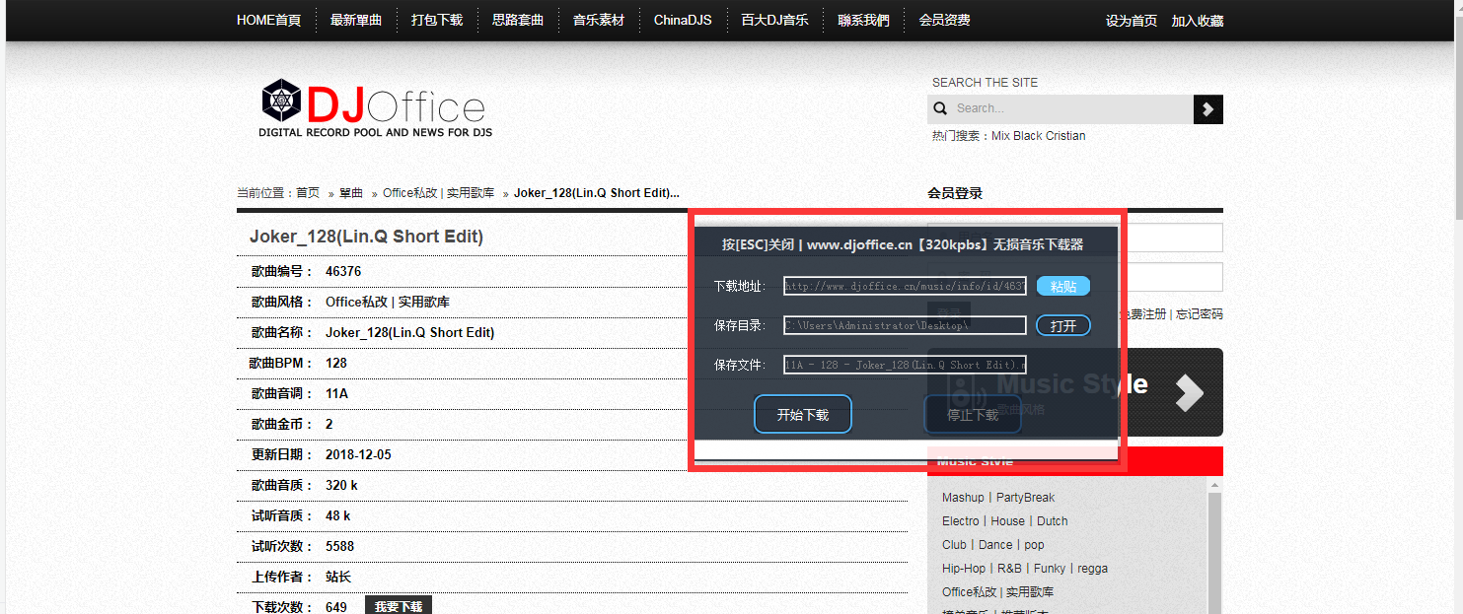
Task: Click the PartyBreak style link
Action: [1025, 498]
